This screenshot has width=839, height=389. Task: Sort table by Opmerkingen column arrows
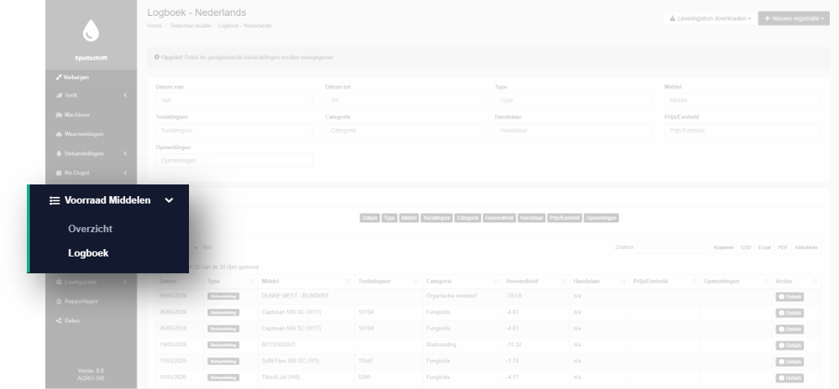pos(766,282)
